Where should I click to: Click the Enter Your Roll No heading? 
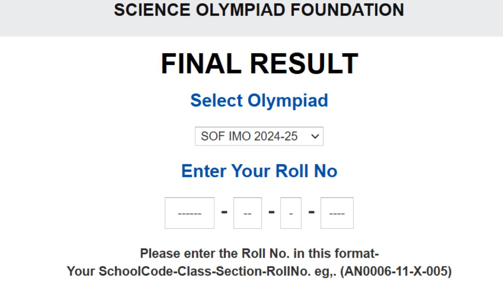click(259, 171)
